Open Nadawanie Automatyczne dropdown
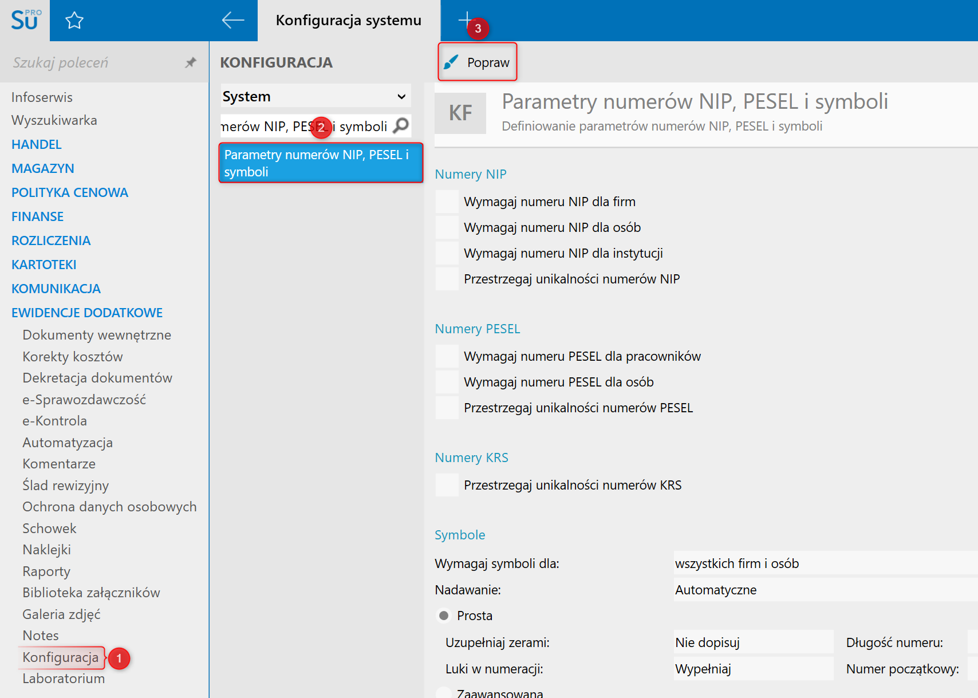Image resolution: width=978 pixels, height=698 pixels. coord(826,590)
